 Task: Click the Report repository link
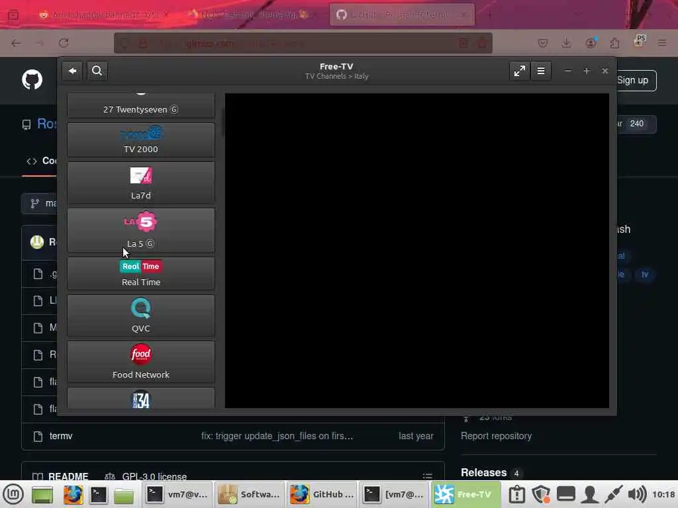[x=496, y=437]
